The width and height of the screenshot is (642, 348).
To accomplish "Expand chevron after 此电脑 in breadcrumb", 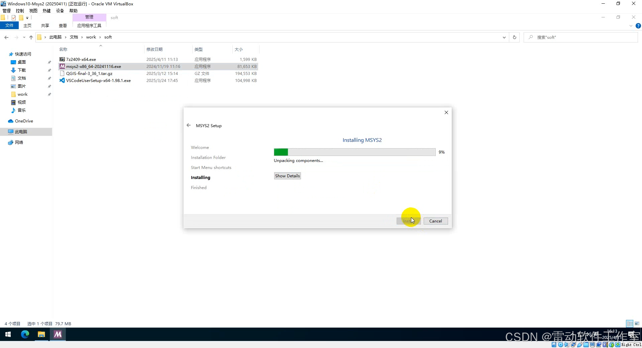I will point(66,37).
